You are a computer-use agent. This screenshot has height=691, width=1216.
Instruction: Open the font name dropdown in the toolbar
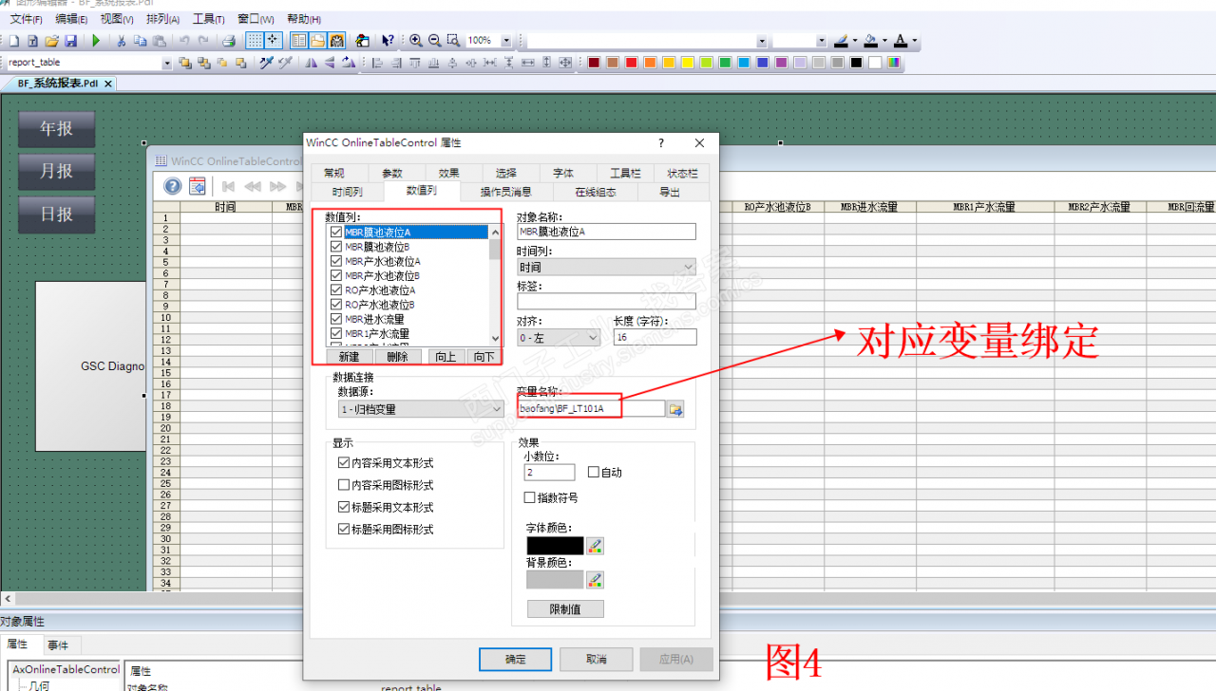pyautogui.click(x=762, y=41)
